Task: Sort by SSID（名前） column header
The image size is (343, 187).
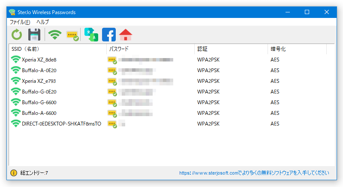Action: (x=58, y=49)
